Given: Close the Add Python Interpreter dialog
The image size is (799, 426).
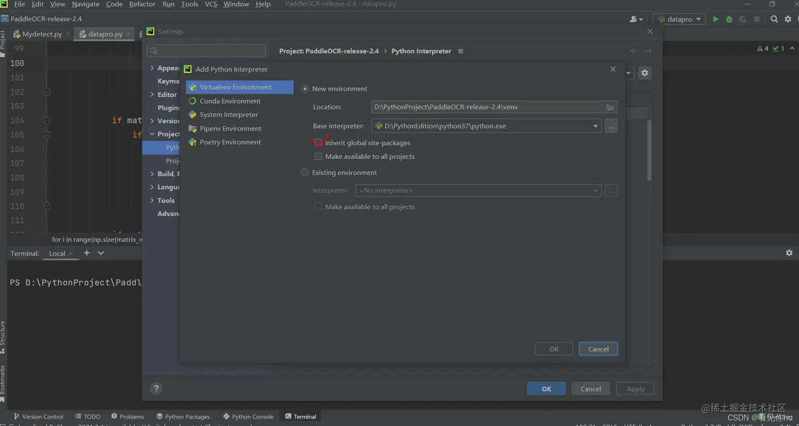Looking at the screenshot, I should coord(613,69).
